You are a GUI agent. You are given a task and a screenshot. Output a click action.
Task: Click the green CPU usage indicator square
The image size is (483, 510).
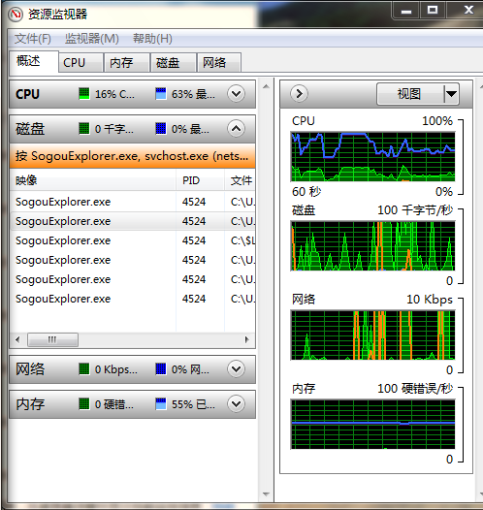pos(84,94)
